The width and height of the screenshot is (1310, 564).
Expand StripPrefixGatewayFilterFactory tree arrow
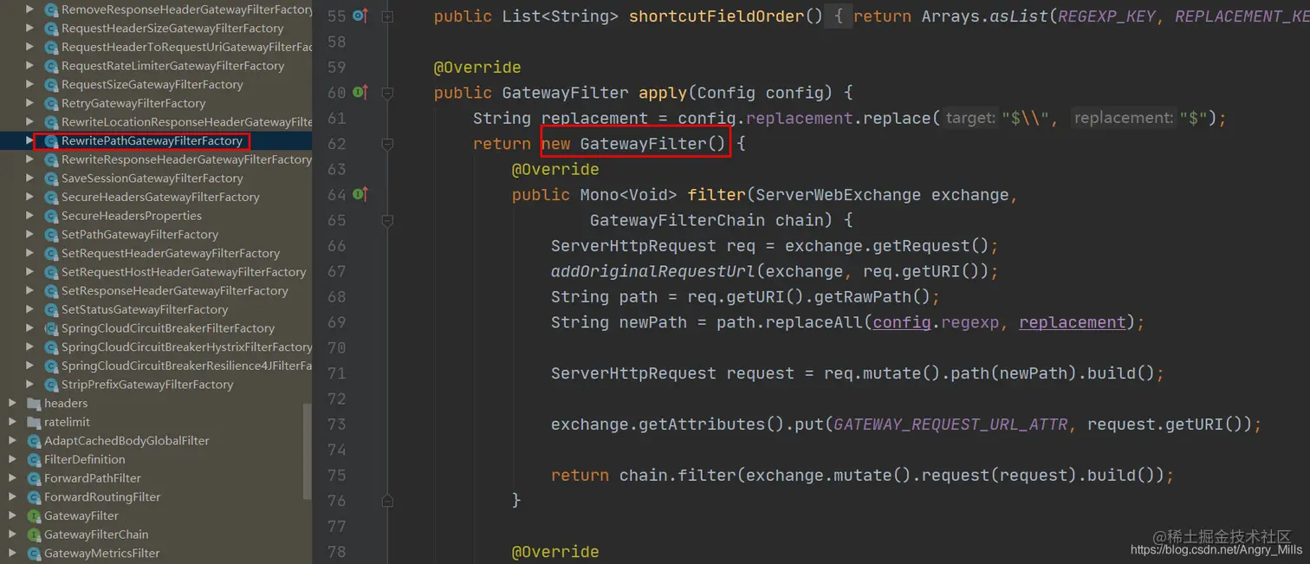[31, 385]
